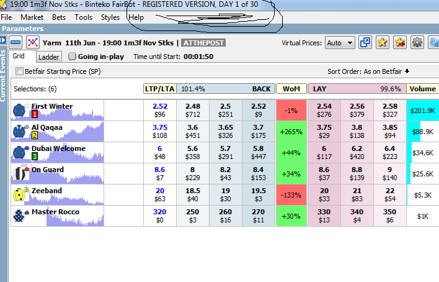Lay Al Qaqaa at 3.75 $29
Image resolution: width=439 pixels, height=282 pixels.
(x=324, y=131)
